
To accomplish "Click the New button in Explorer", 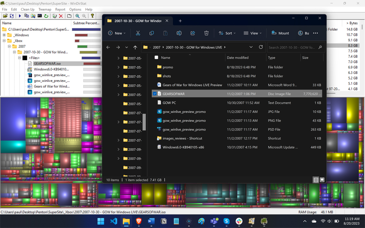I will pyautogui.click(x=117, y=33).
